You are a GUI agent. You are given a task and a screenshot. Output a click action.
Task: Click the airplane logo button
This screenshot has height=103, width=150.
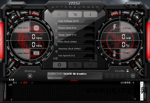tap(75, 14)
